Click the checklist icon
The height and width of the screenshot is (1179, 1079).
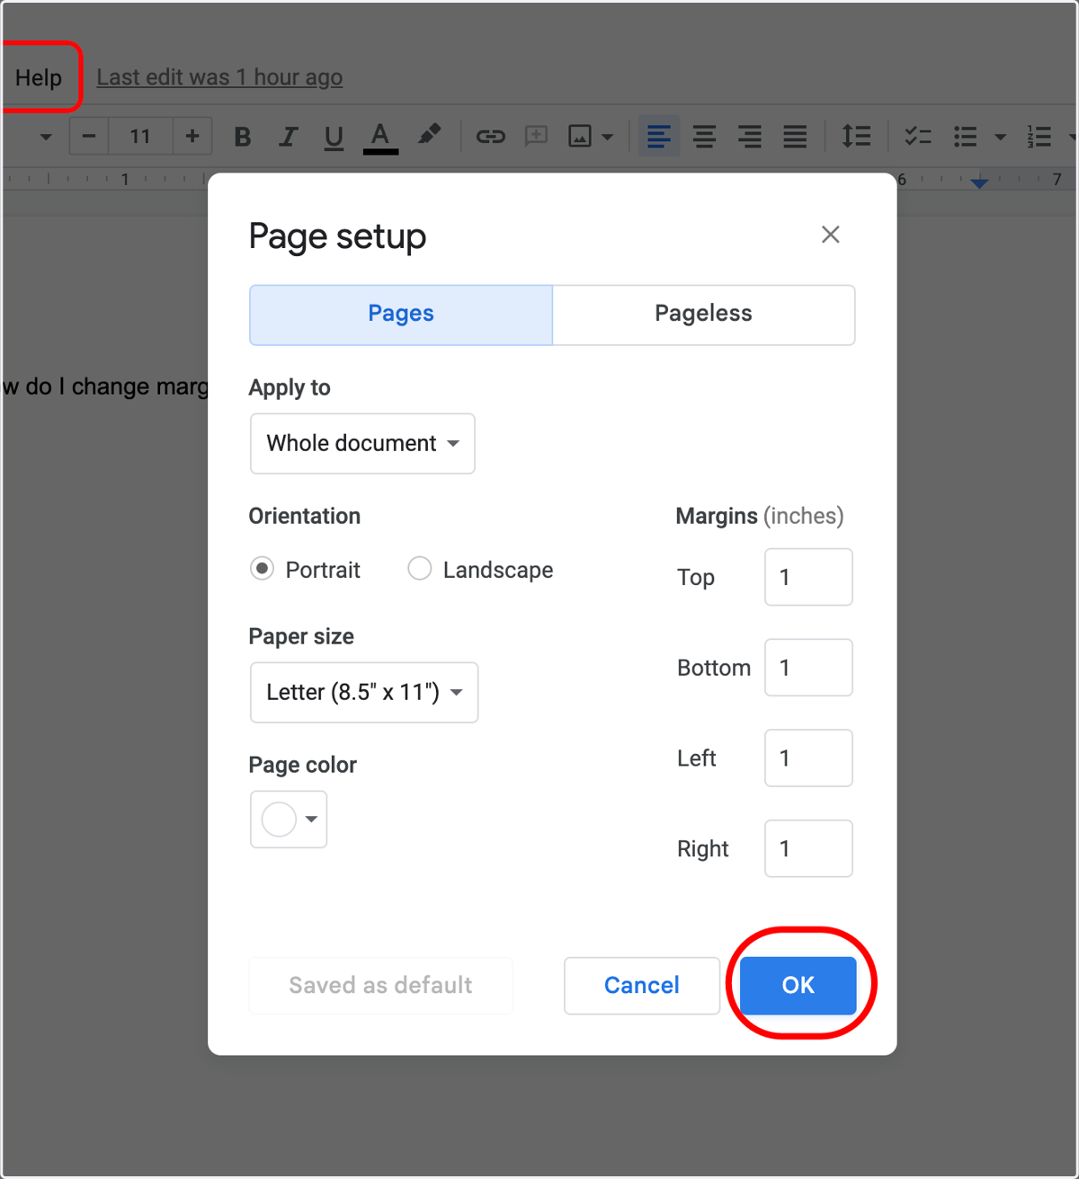click(x=918, y=137)
